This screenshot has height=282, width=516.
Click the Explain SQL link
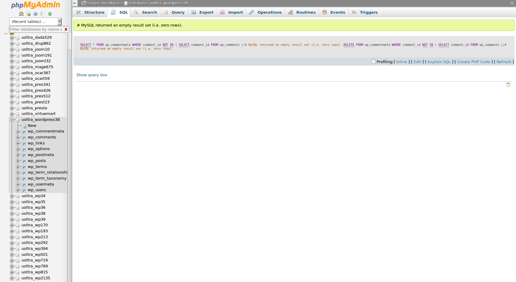pyautogui.click(x=439, y=62)
